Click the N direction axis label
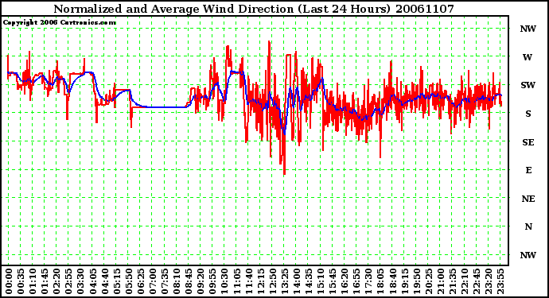Screen dimensions: 549x298 (x=528, y=226)
